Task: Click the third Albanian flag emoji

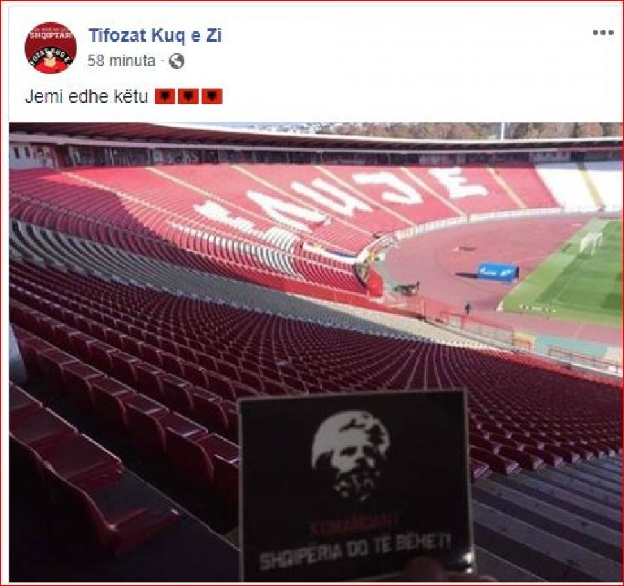Action: click(x=211, y=96)
